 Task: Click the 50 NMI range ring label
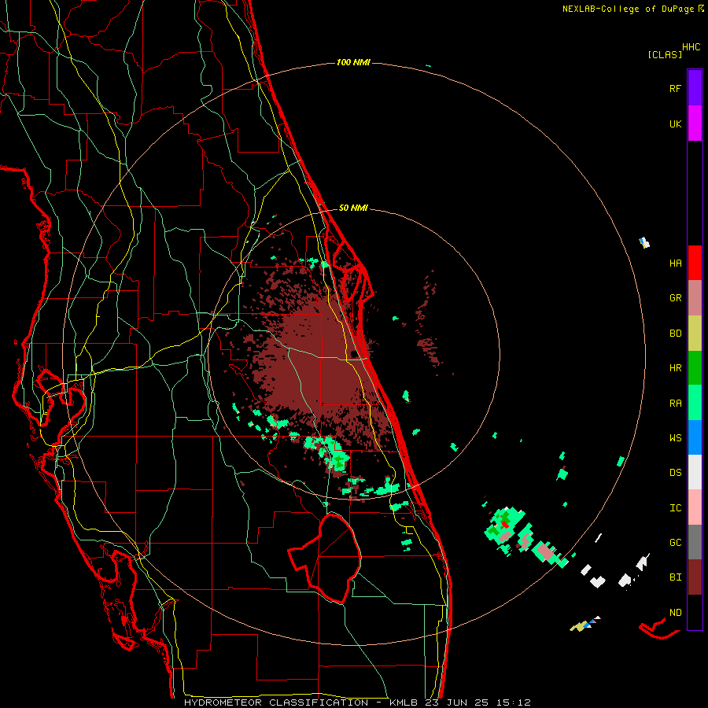(x=353, y=208)
